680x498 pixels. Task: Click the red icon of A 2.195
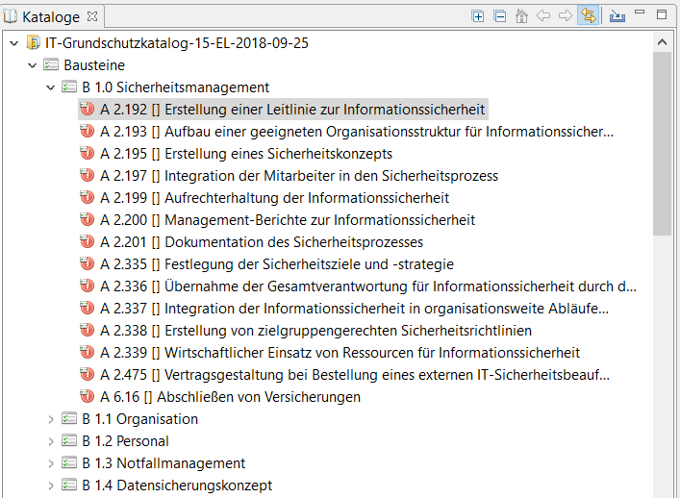88,153
